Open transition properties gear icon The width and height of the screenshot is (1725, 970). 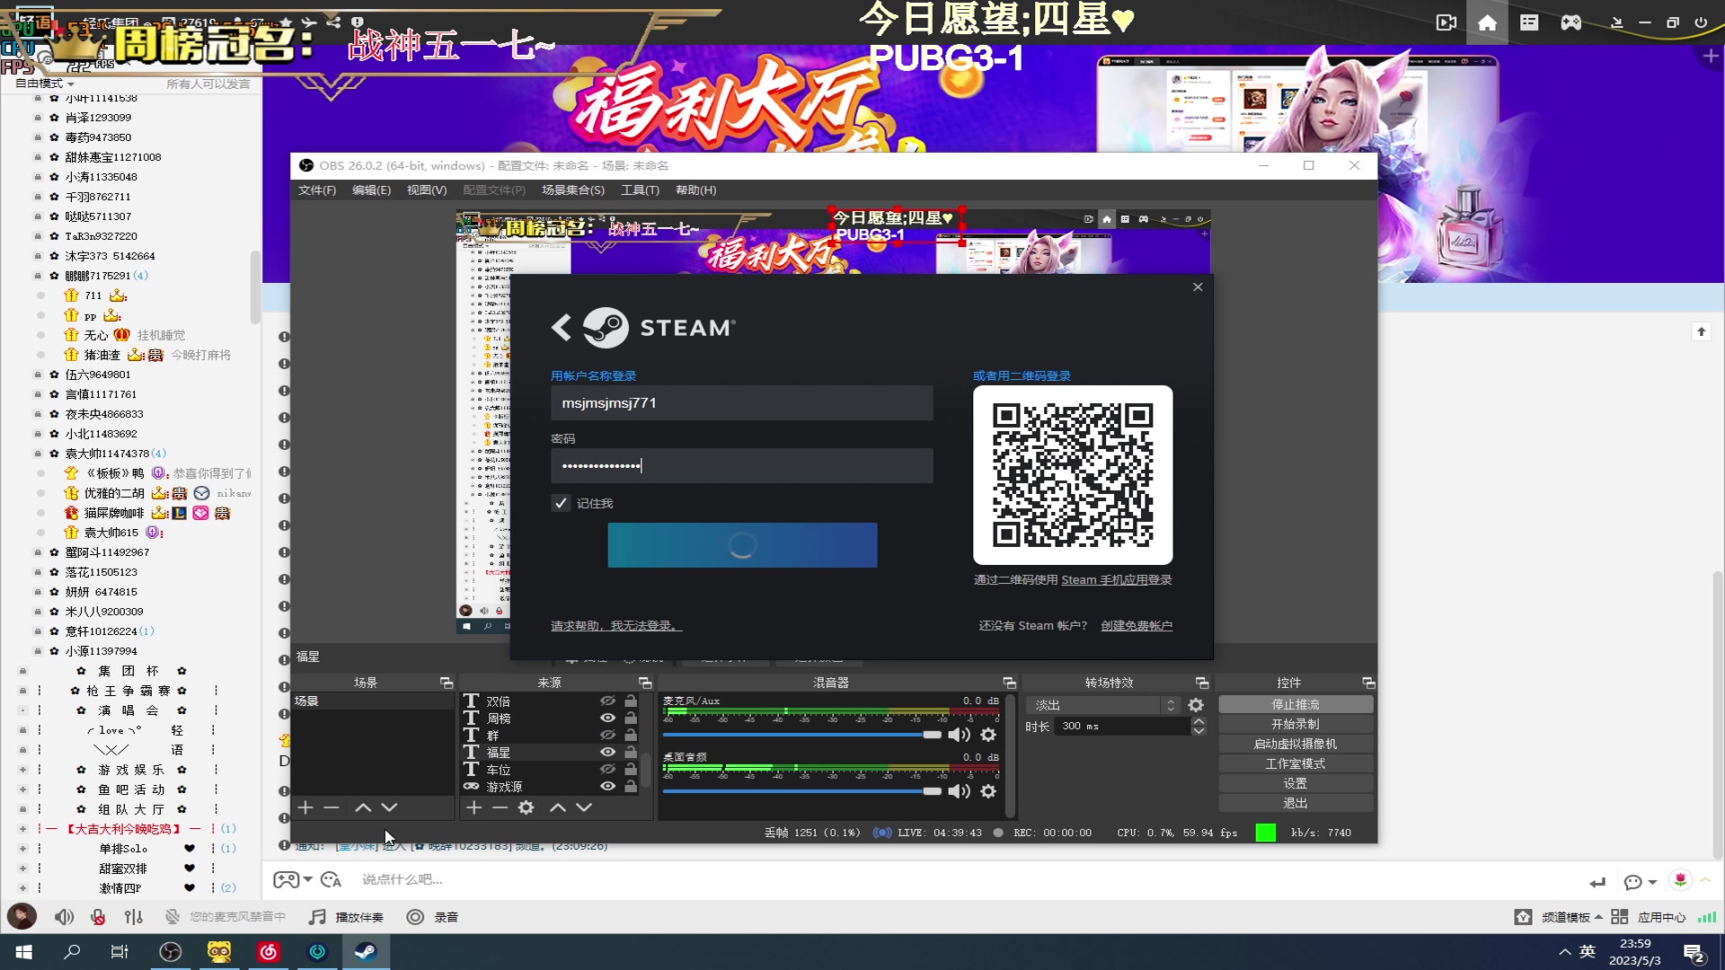(1196, 706)
